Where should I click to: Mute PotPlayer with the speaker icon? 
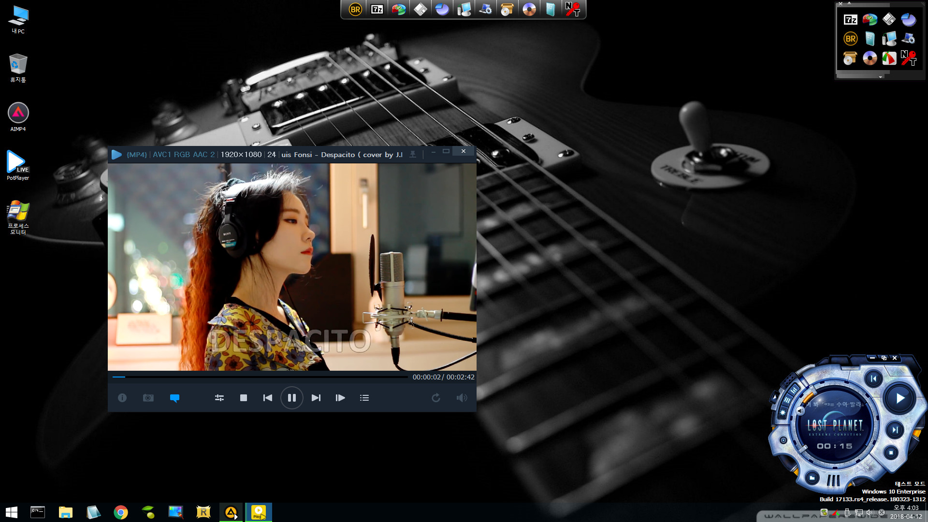coord(462,398)
